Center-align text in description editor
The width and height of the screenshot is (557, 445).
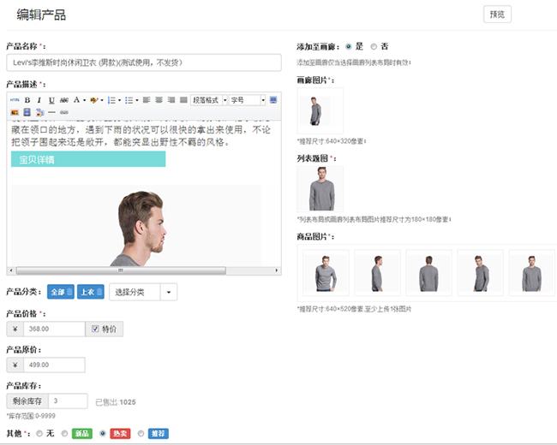point(159,100)
